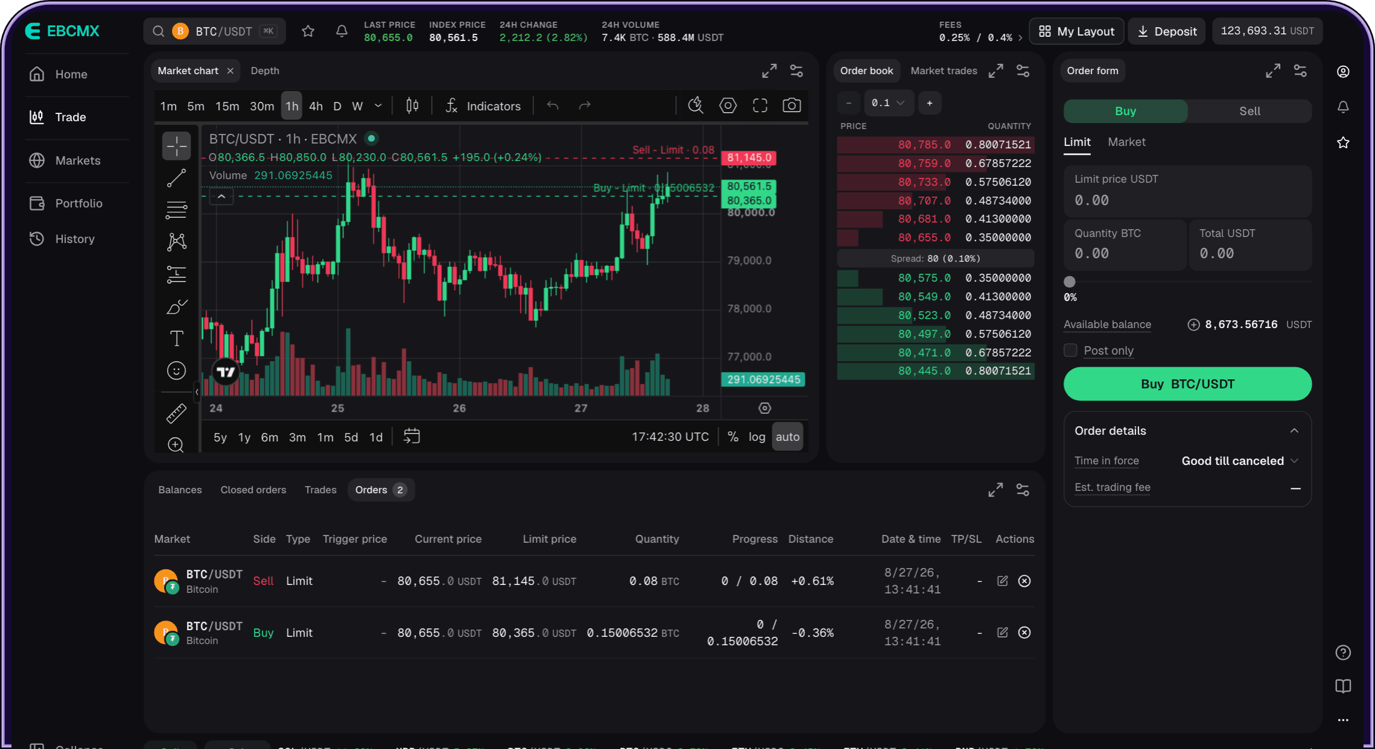The height and width of the screenshot is (749, 1375).
Task: Select the 4h timeframe
Action: click(316, 107)
